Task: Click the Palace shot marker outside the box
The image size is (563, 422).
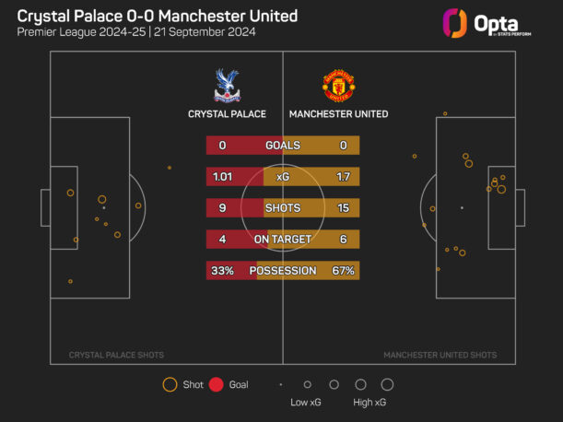Action: (x=170, y=168)
